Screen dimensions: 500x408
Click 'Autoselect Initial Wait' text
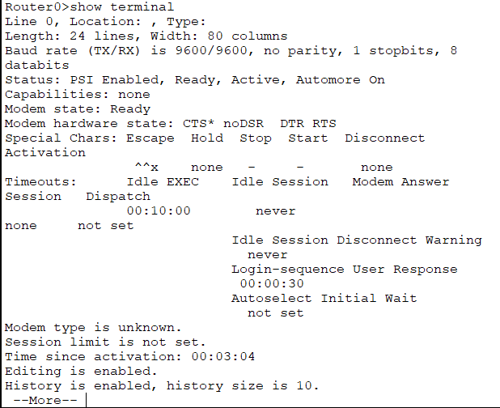tap(324, 298)
